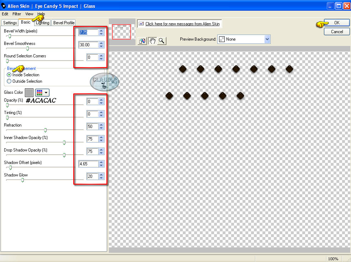The width and height of the screenshot is (351, 262).
Task: Click the Cancel button
Action: pos(337,32)
